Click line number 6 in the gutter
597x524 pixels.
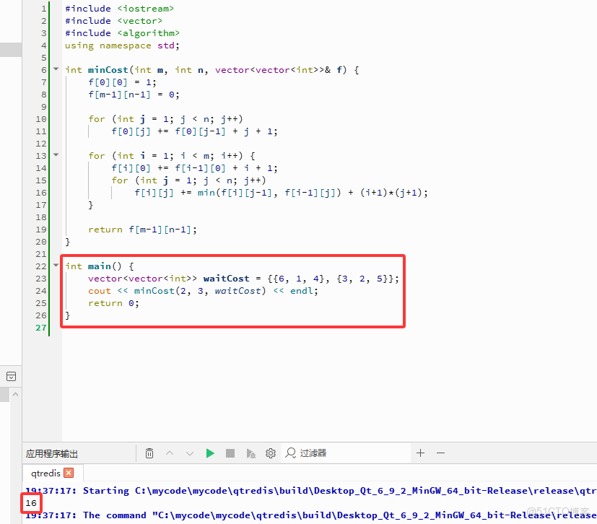tap(44, 70)
